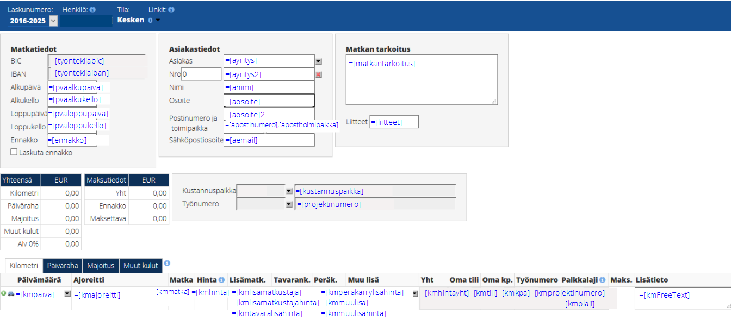This screenshot has width=731, height=320.
Task: Click the green add row icon
Action: (x=3, y=293)
